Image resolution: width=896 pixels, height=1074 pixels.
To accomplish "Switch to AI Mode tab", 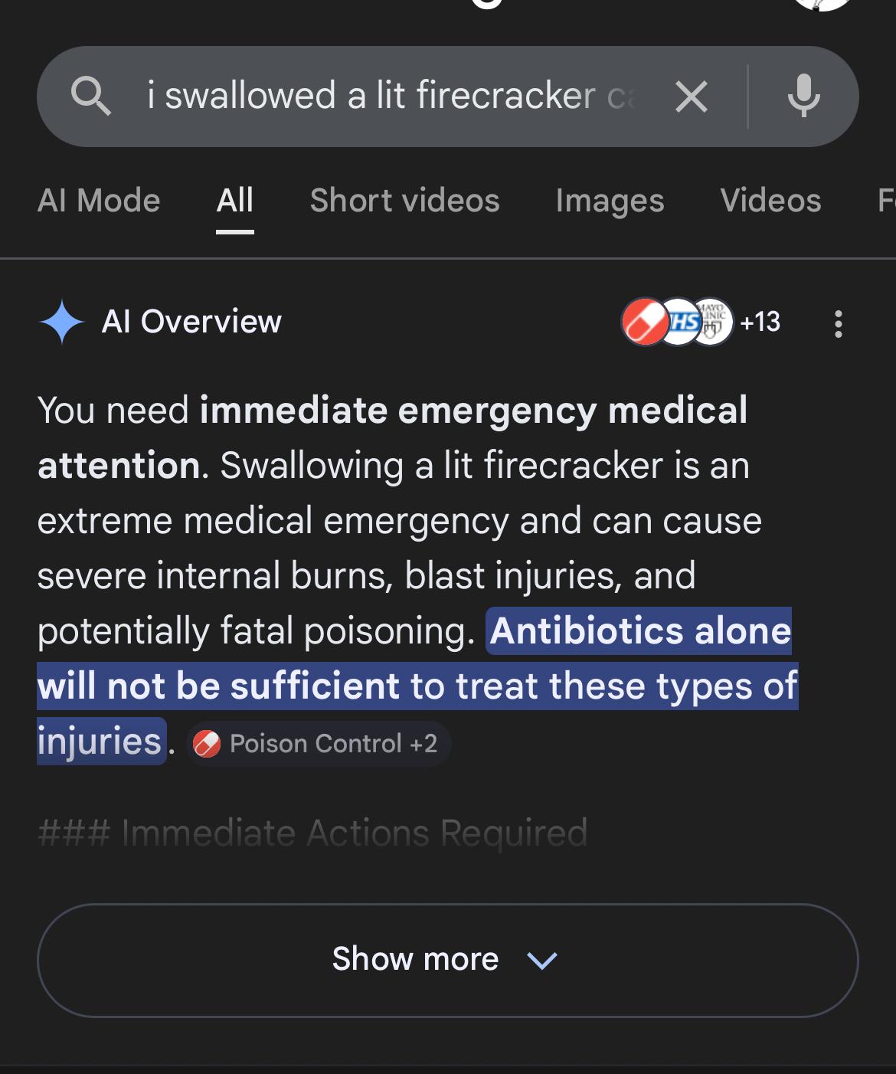I will click(x=99, y=201).
